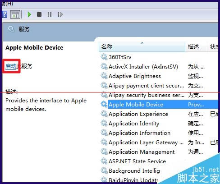Click gear icon beside Application Information
Viewport: 220px width, 184px height.
click(x=104, y=133)
